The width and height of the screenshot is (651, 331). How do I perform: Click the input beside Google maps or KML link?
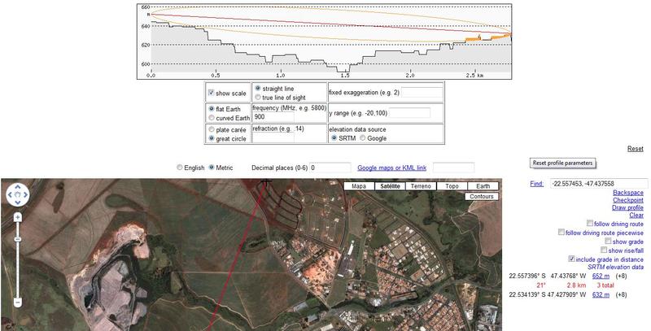click(x=453, y=168)
